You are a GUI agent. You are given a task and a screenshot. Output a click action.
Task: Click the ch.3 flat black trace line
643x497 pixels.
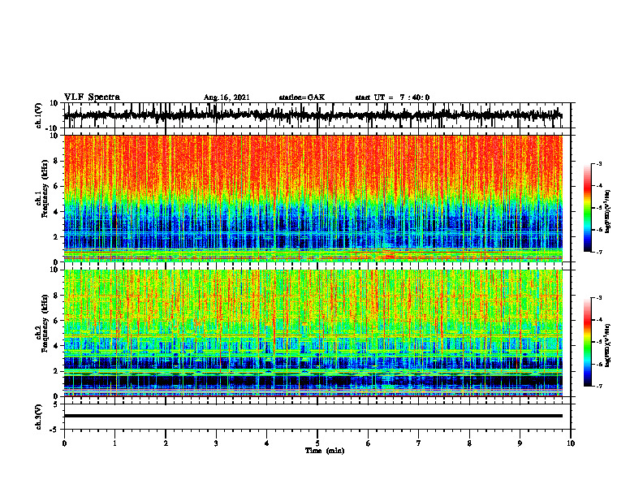[313, 416]
